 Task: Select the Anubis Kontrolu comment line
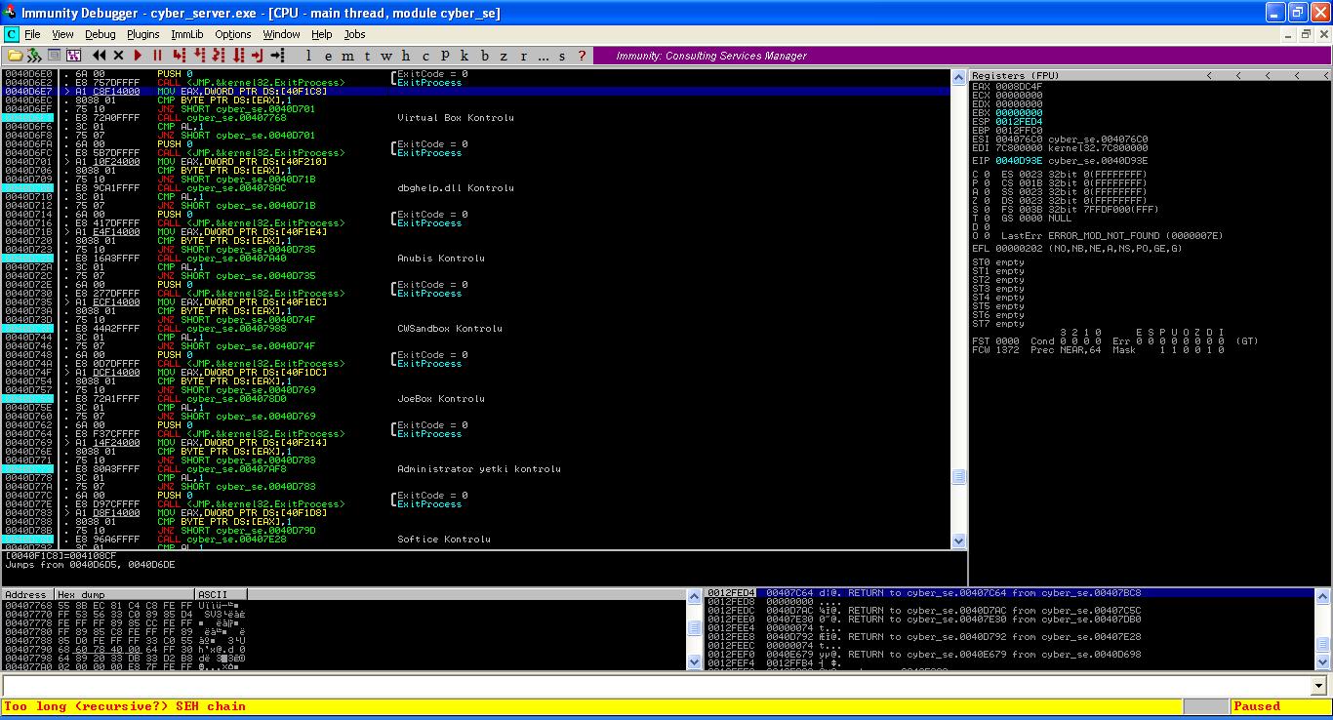(440, 259)
